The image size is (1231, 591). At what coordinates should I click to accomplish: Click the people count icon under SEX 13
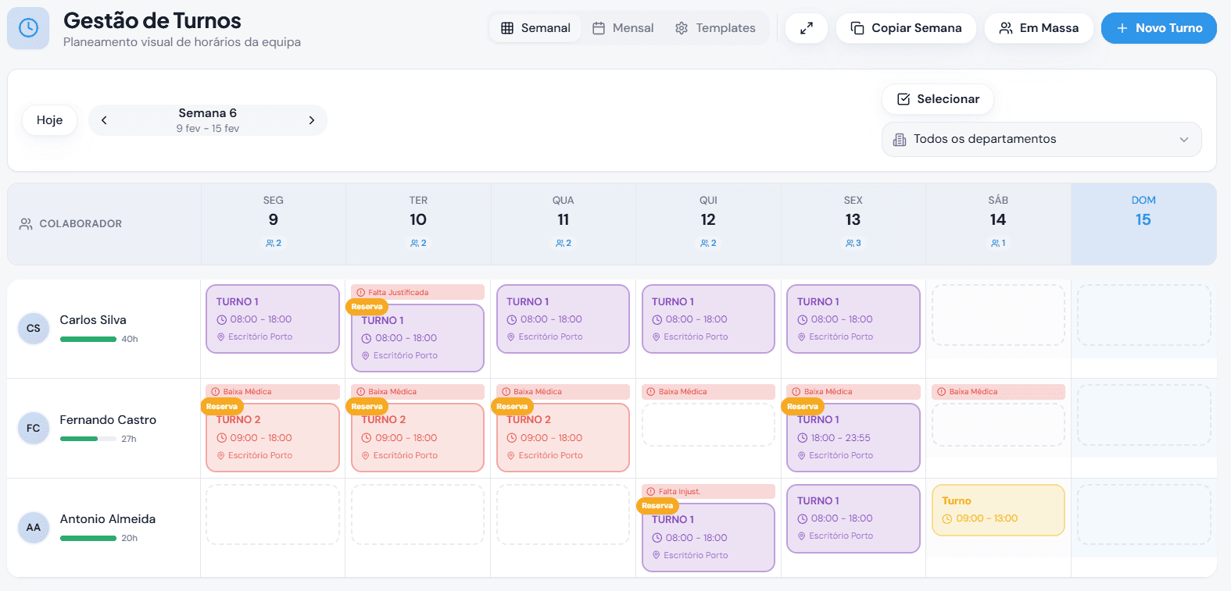pos(850,244)
